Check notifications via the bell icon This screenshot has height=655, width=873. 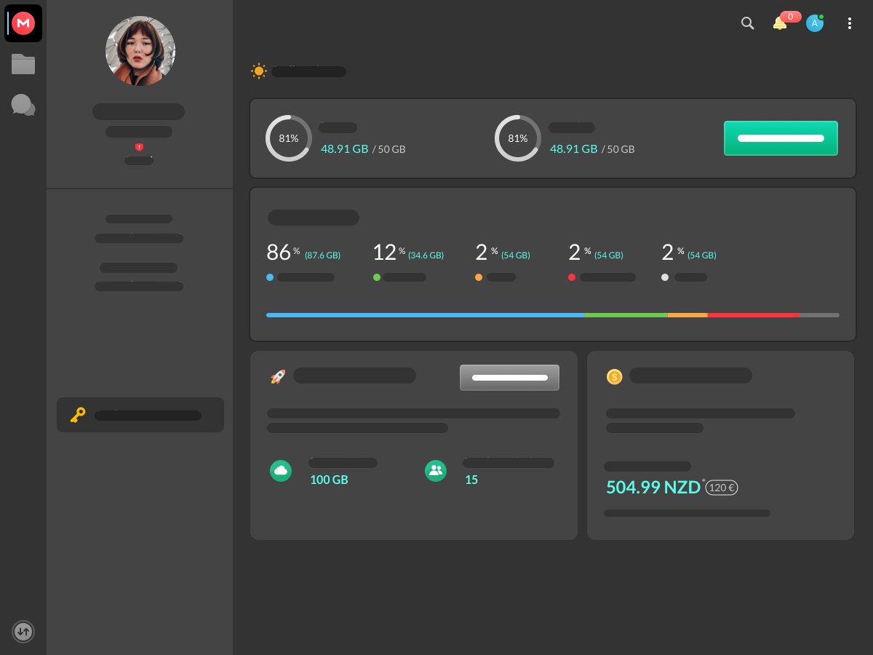click(x=780, y=23)
